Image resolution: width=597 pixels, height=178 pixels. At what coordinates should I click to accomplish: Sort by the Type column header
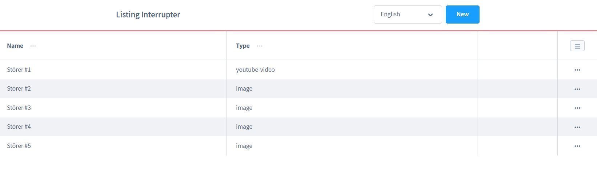click(243, 46)
